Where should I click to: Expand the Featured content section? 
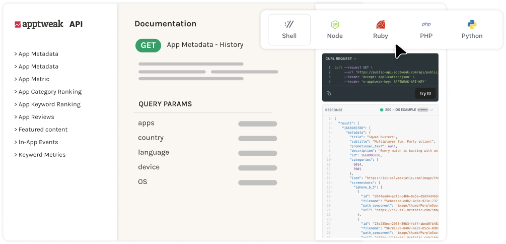(41, 130)
